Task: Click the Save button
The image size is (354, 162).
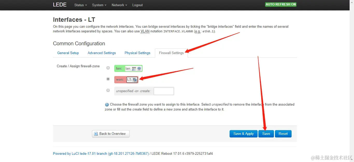Action: (x=266, y=134)
